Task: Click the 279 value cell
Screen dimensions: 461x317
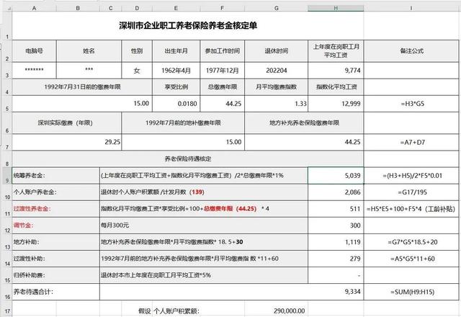Action: 336,259
